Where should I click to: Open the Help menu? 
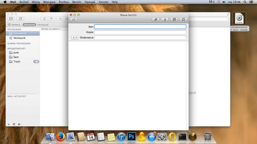coord(115,2)
